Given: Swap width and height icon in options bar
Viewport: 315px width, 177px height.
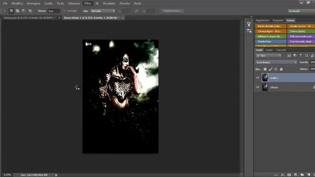Looking at the screenshot, I should [137, 11].
